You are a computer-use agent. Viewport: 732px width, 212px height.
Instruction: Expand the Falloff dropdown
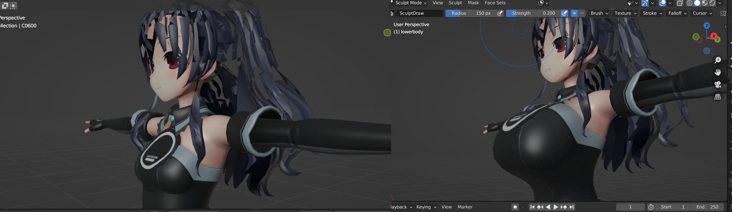click(x=677, y=13)
